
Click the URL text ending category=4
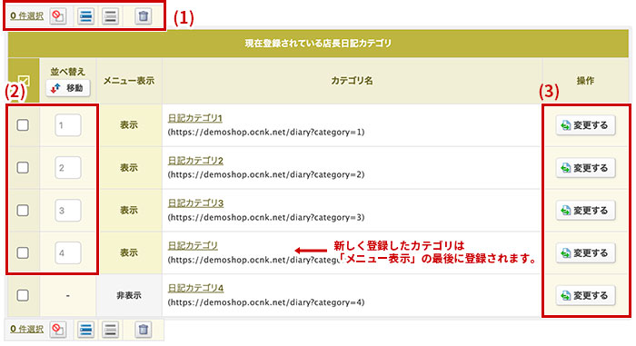point(266,302)
